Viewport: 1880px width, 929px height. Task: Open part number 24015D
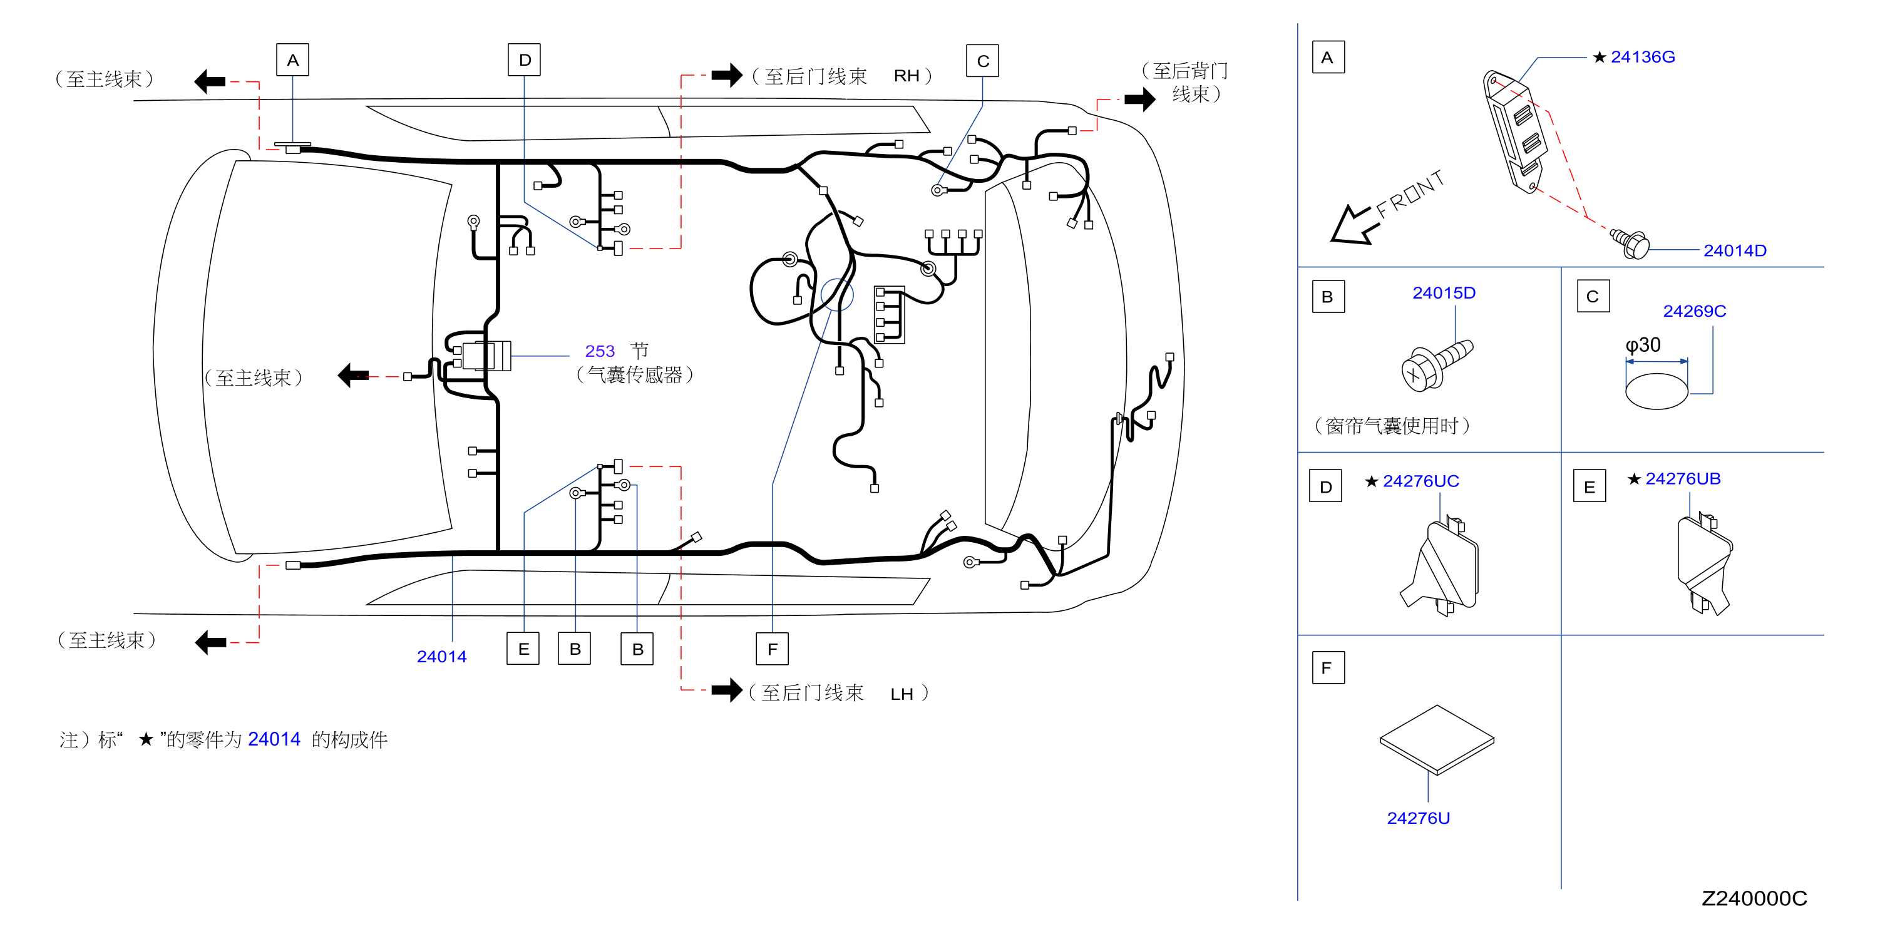coord(1444,292)
